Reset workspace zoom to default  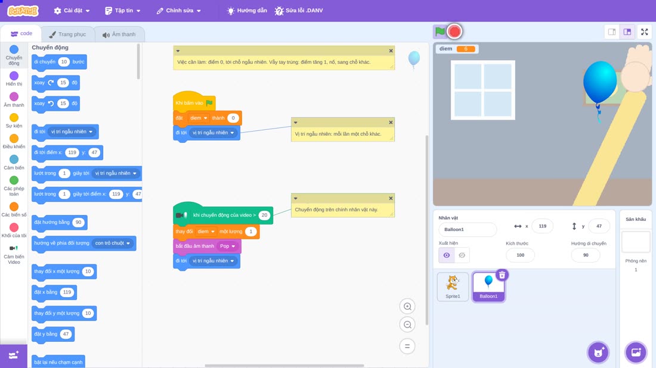(407, 346)
